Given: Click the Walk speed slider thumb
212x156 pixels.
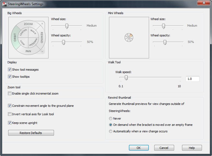Looking at the screenshot, I should tap(126, 78).
